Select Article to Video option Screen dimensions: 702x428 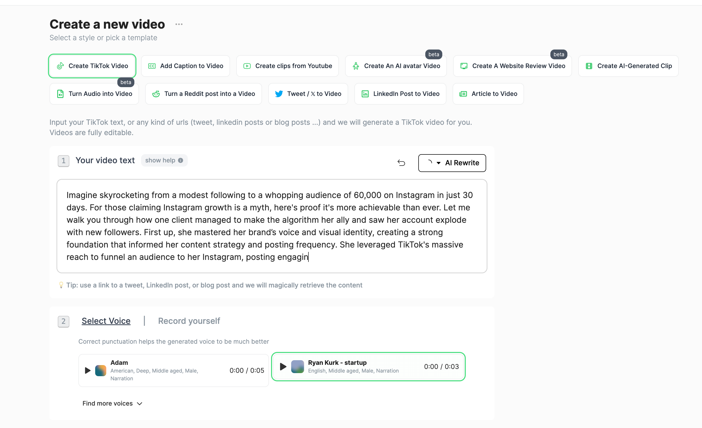pos(488,94)
